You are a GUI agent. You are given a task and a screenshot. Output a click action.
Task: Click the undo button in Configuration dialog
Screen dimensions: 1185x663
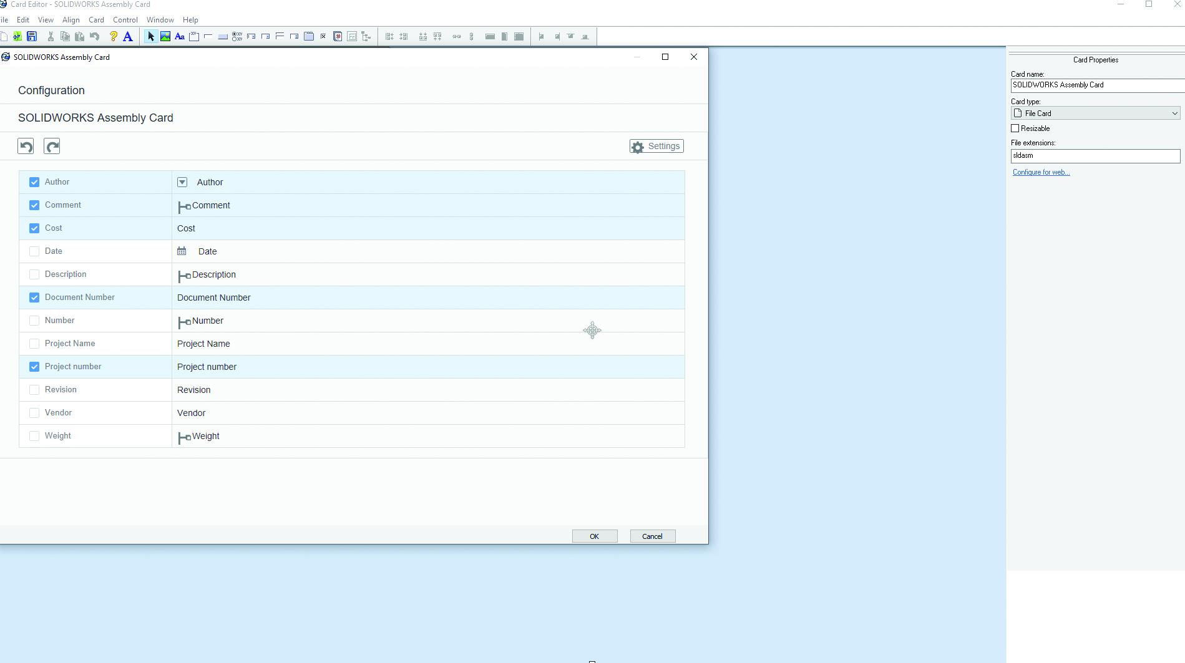pyautogui.click(x=26, y=146)
